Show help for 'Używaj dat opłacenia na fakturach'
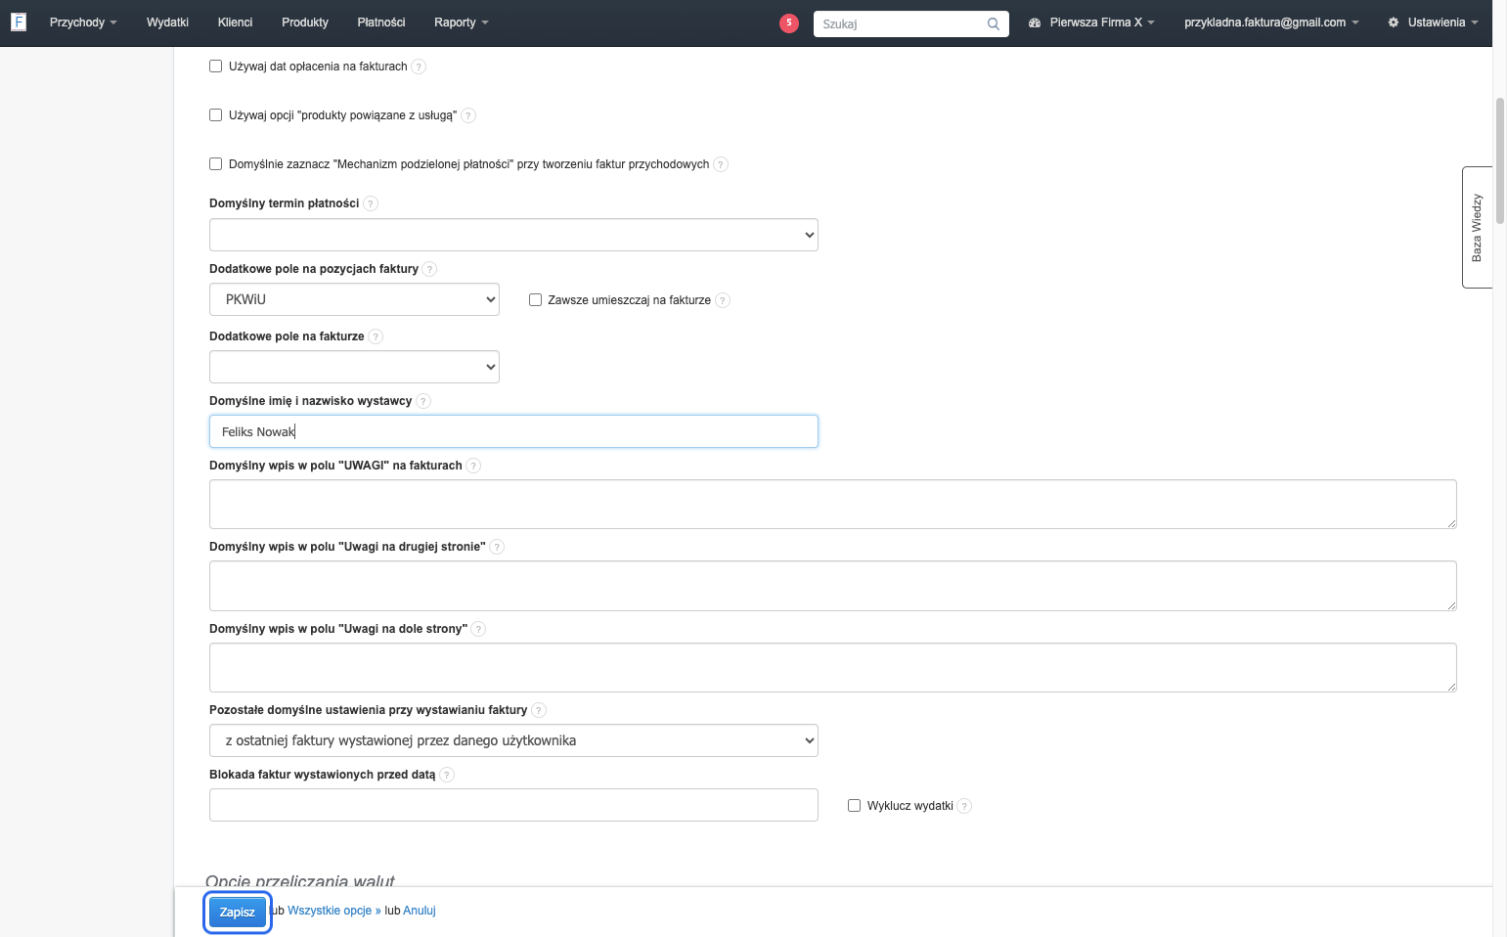Image resolution: width=1507 pixels, height=937 pixels. (419, 67)
